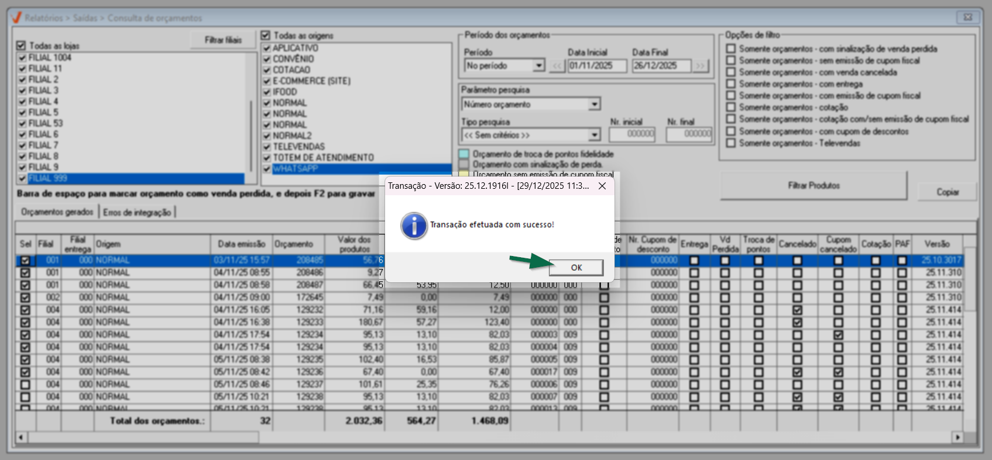992x460 pixels.
Task: Check the Somente orçamentos Televendas option
Action: (x=731, y=143)
